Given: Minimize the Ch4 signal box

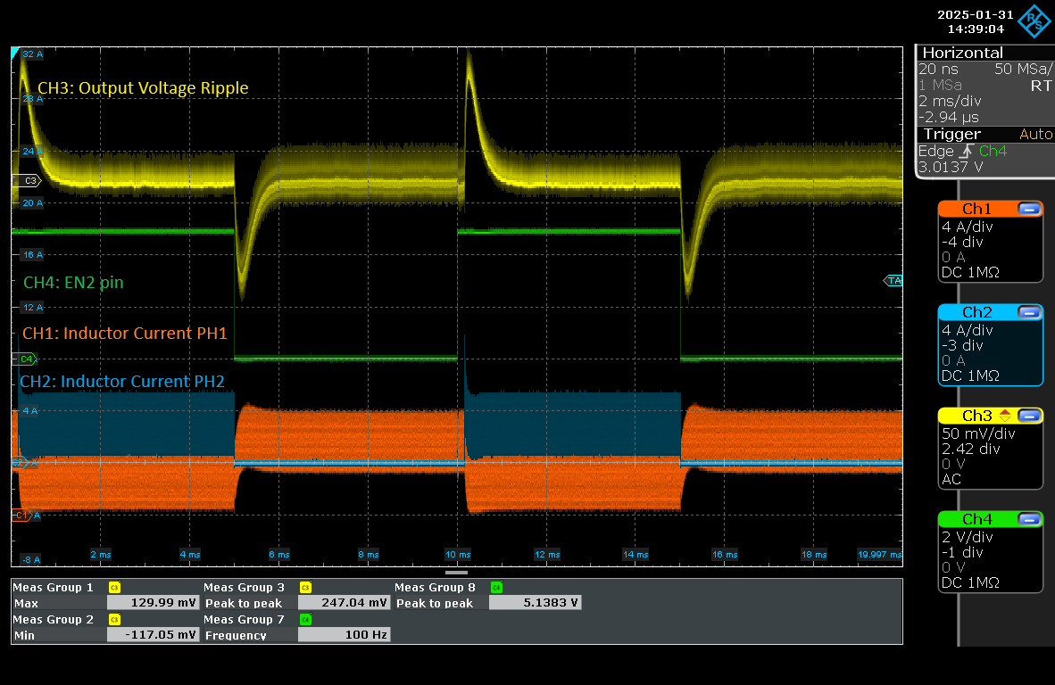Looking at the screenshot, I should (x=1029, y=519).
